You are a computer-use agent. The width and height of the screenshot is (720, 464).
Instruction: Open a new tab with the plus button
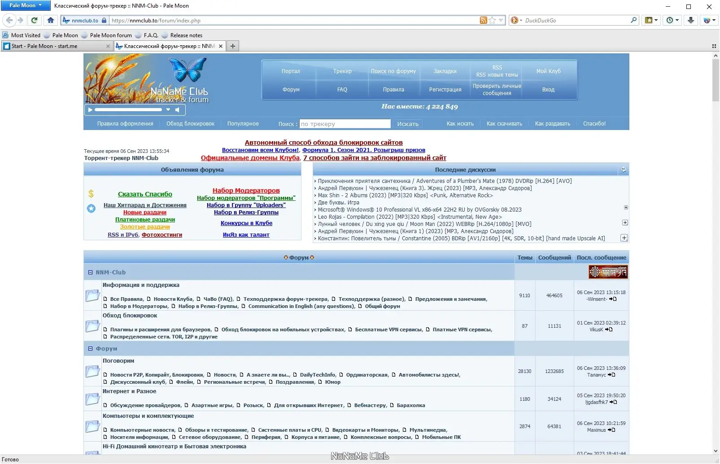232,46
